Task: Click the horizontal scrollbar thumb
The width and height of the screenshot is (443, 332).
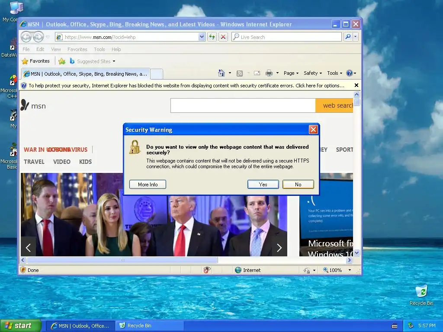Action: point(122,260)
